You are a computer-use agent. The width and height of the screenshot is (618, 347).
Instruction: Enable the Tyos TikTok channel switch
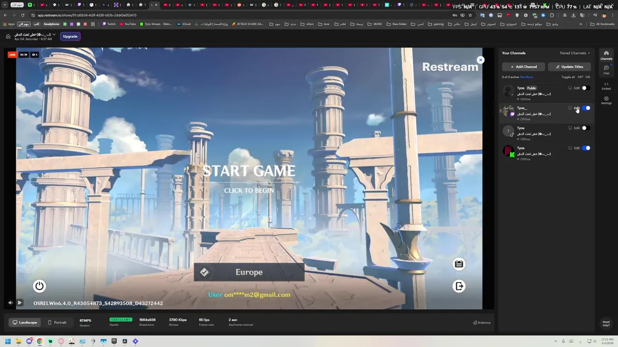coord(586,128)
